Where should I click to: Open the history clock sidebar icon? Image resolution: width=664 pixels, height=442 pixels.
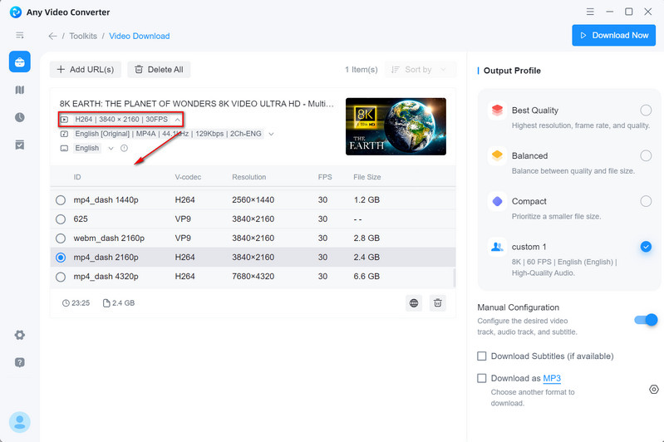19,117
